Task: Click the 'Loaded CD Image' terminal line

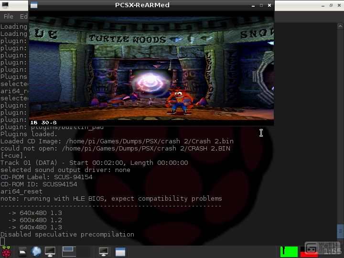Action: click(x=117, y=141)
